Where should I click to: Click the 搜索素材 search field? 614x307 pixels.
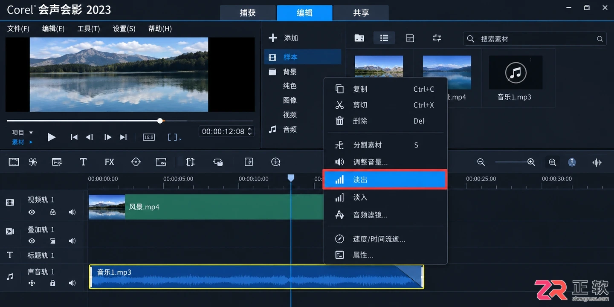(534, 39)
